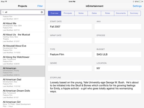
Task: View the Summary tab
Action: 134,13
